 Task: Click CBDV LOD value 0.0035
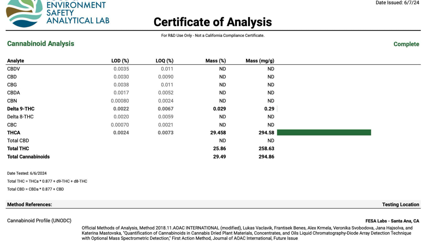[x=121, y=69]
